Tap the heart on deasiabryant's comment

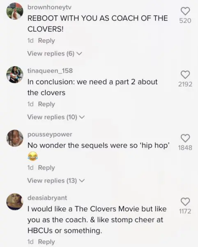[185, 202]
